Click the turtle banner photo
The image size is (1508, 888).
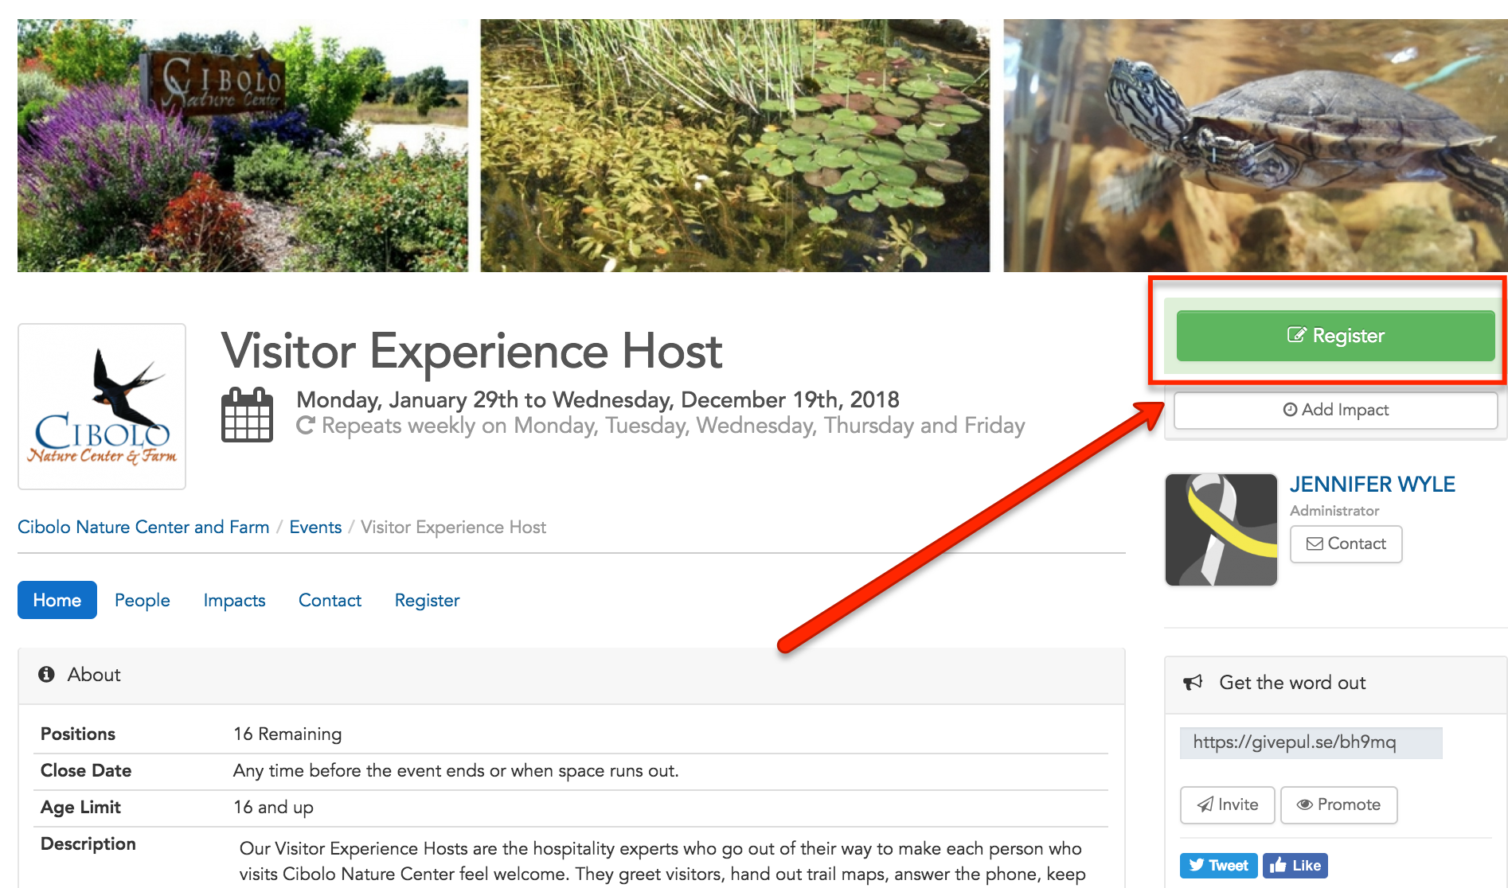(1255, 146)
